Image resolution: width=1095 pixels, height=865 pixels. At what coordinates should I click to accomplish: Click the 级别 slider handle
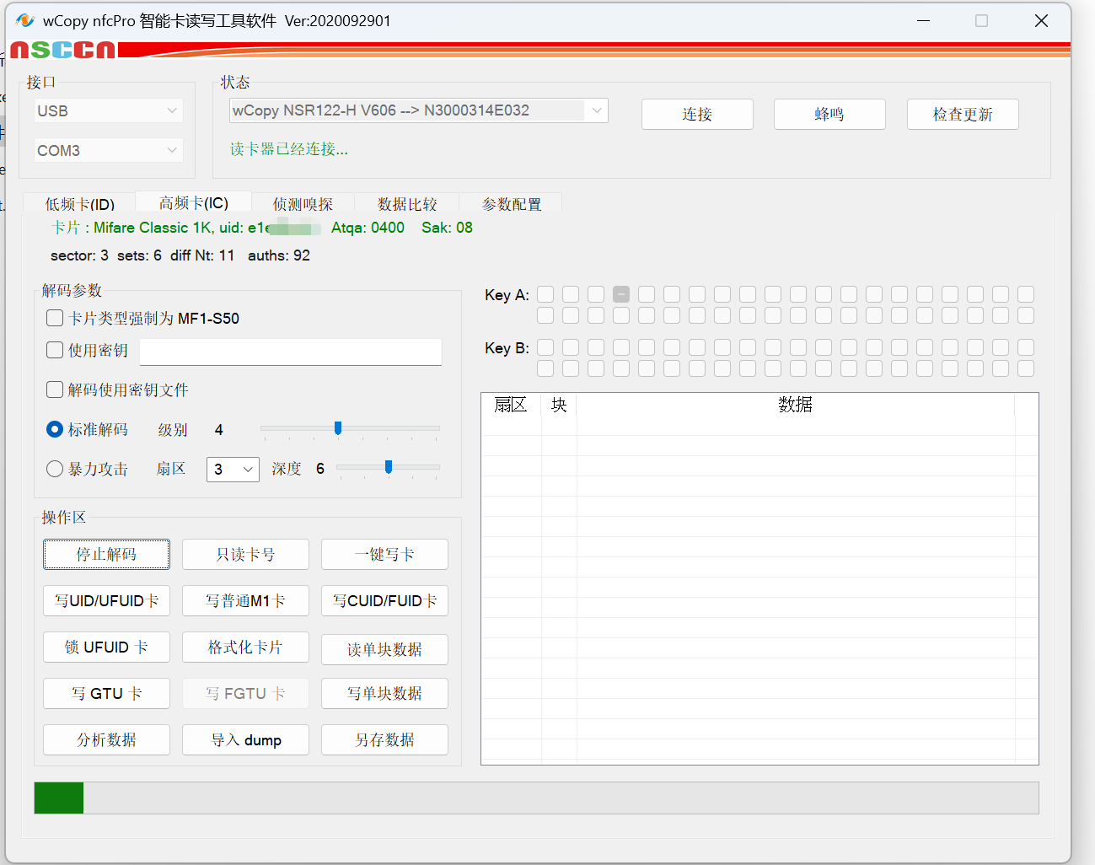(x=338, y=428)
